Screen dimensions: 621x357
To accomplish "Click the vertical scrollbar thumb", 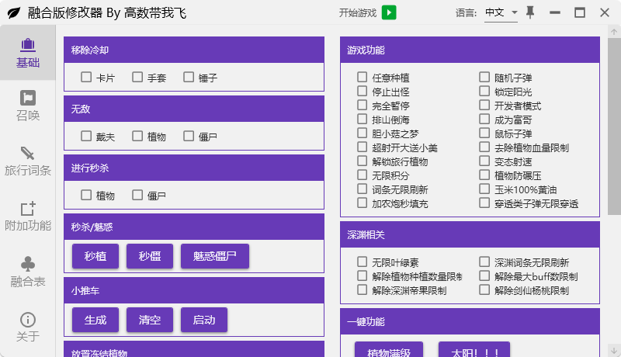I will click(614, 127).
